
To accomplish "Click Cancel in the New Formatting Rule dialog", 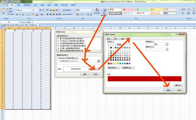I will tap(96, 74).
